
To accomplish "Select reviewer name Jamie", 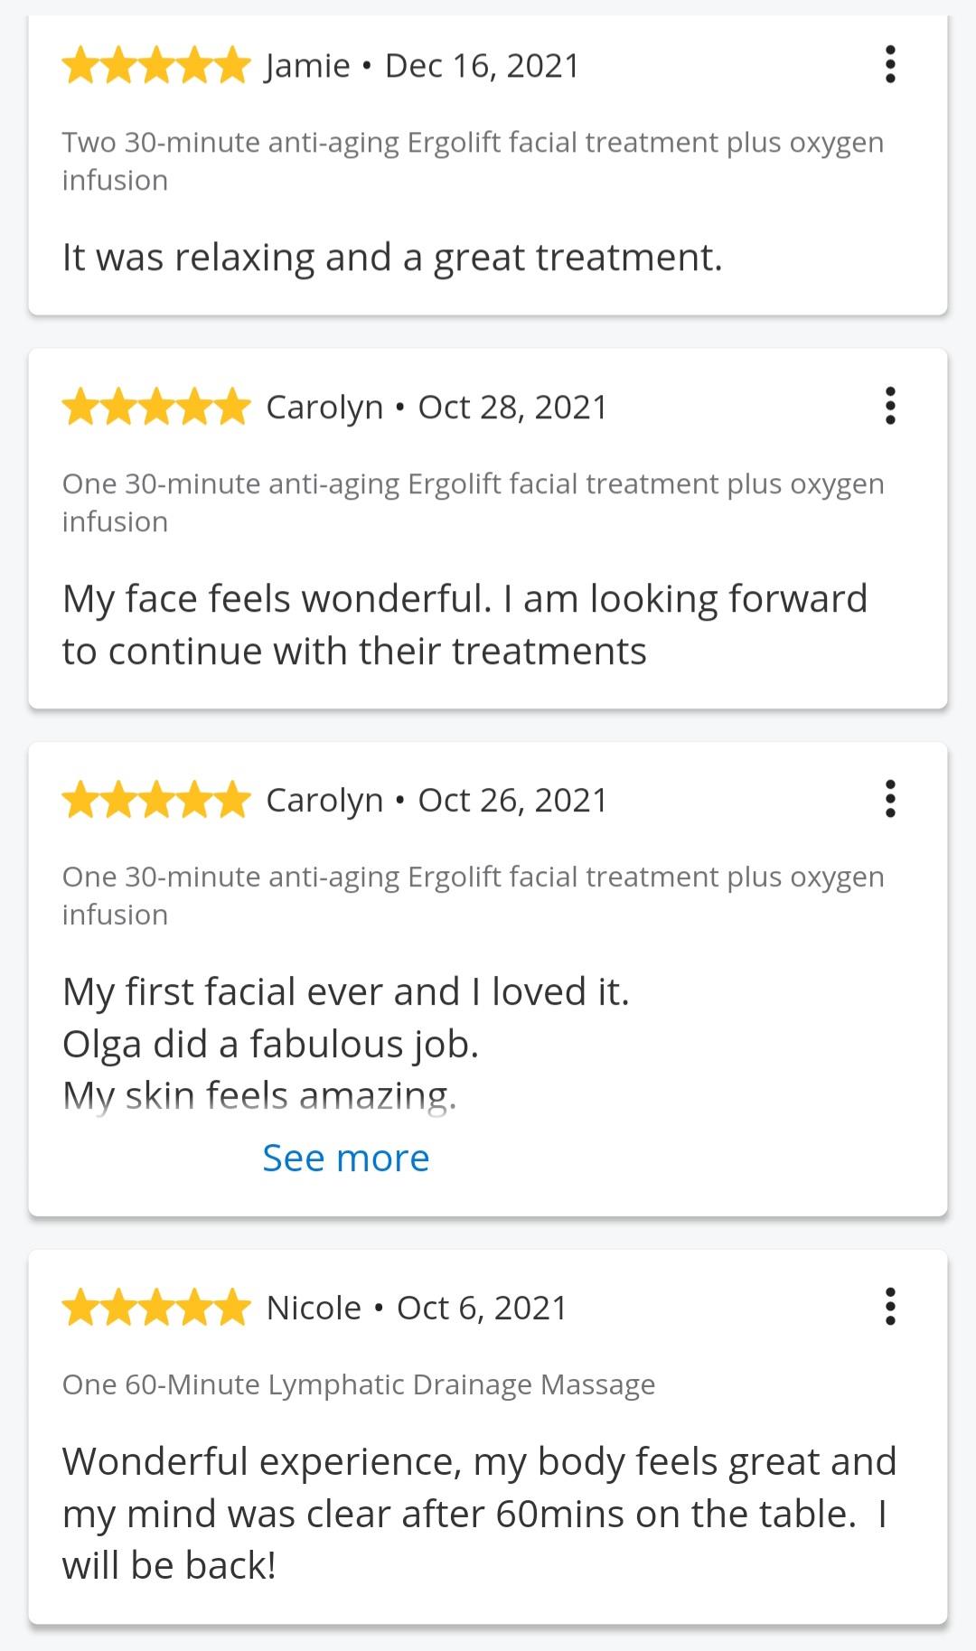I will pyautogui.click(x=307, y=66).
